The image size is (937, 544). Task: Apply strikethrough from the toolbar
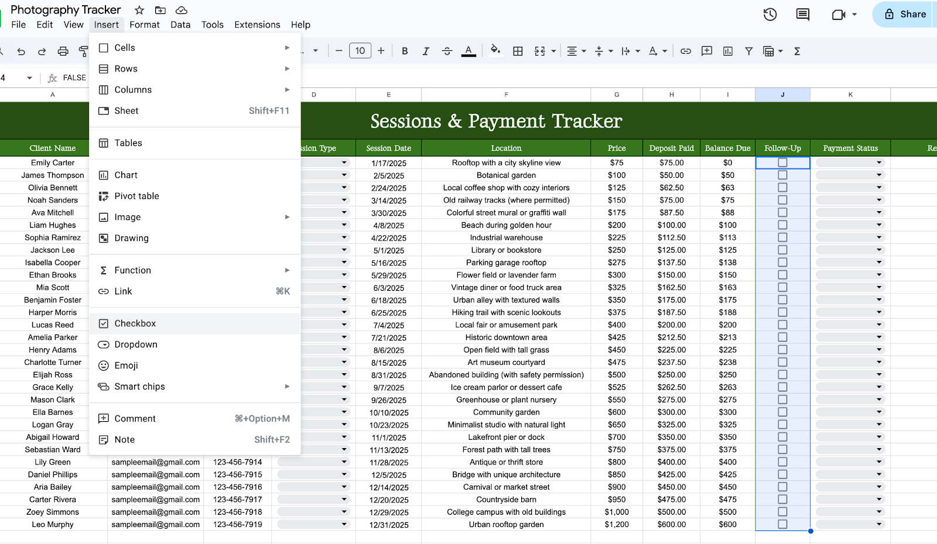tap(447, 51)
